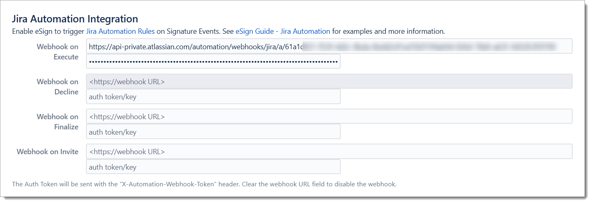Click the Webhook on Execute label
591x203 pixels.
click(x=57, y=52)
